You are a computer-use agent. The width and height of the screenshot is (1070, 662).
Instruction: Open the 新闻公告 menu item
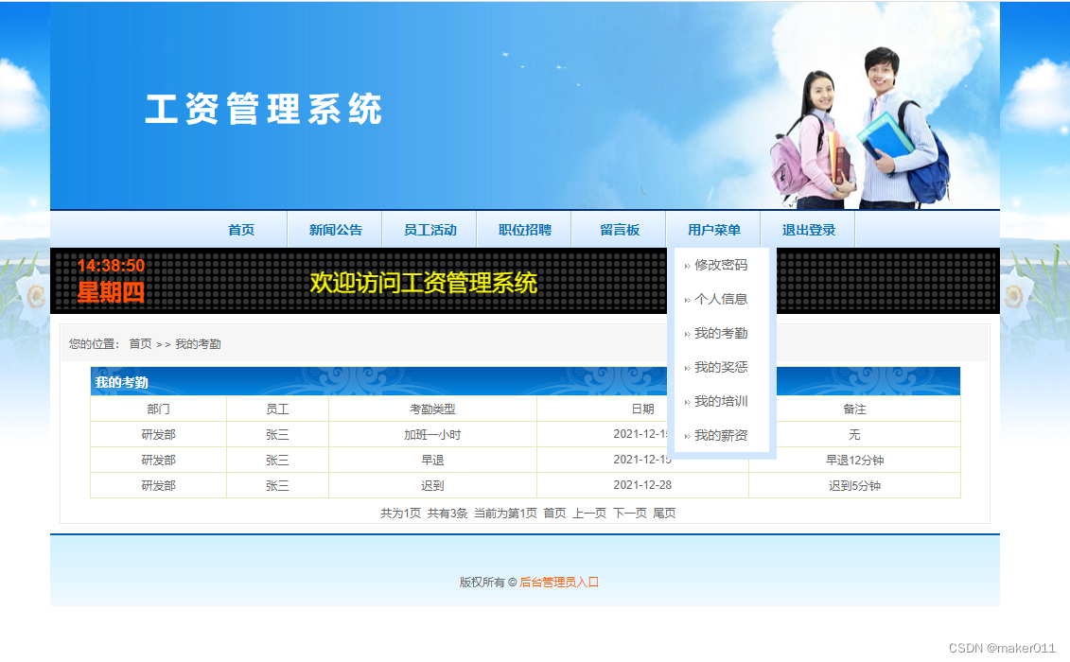coord(335,230)
